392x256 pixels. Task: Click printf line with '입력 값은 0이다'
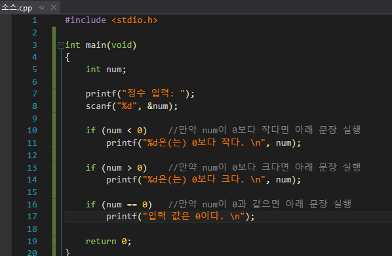[180, 216]
